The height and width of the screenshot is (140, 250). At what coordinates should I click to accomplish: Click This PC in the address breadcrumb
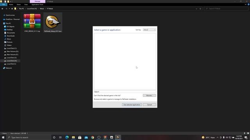(21, 9)
